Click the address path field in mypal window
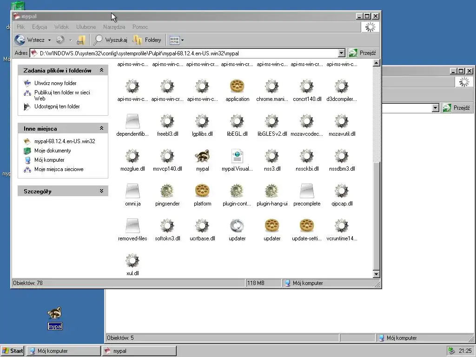 [x=184, y=53]
